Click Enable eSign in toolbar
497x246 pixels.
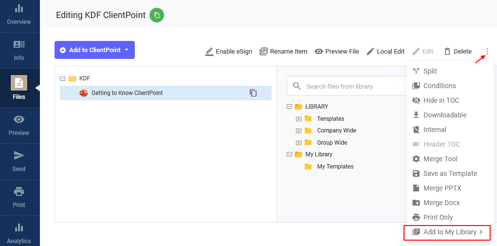(x=228, y=51)
